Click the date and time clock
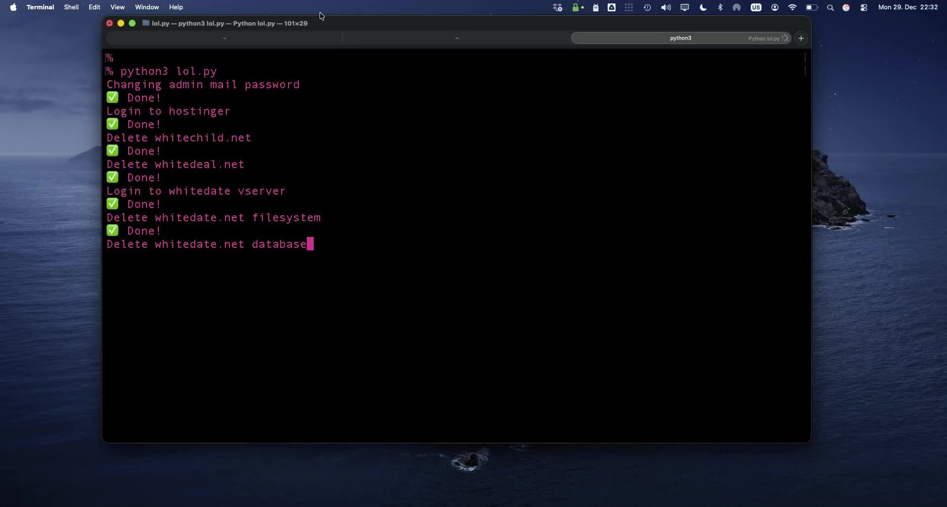The width and height of the screenshot is (947, 507). point(908,7)
